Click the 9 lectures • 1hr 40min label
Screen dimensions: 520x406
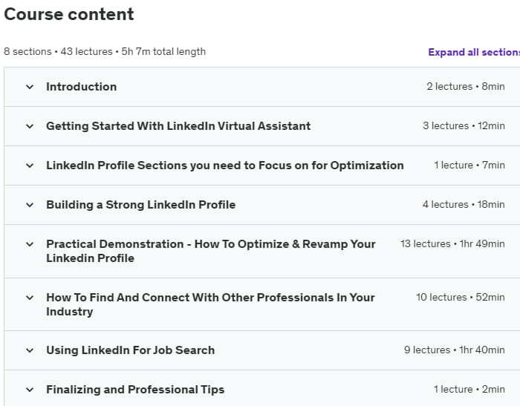[x=455, y=350]
